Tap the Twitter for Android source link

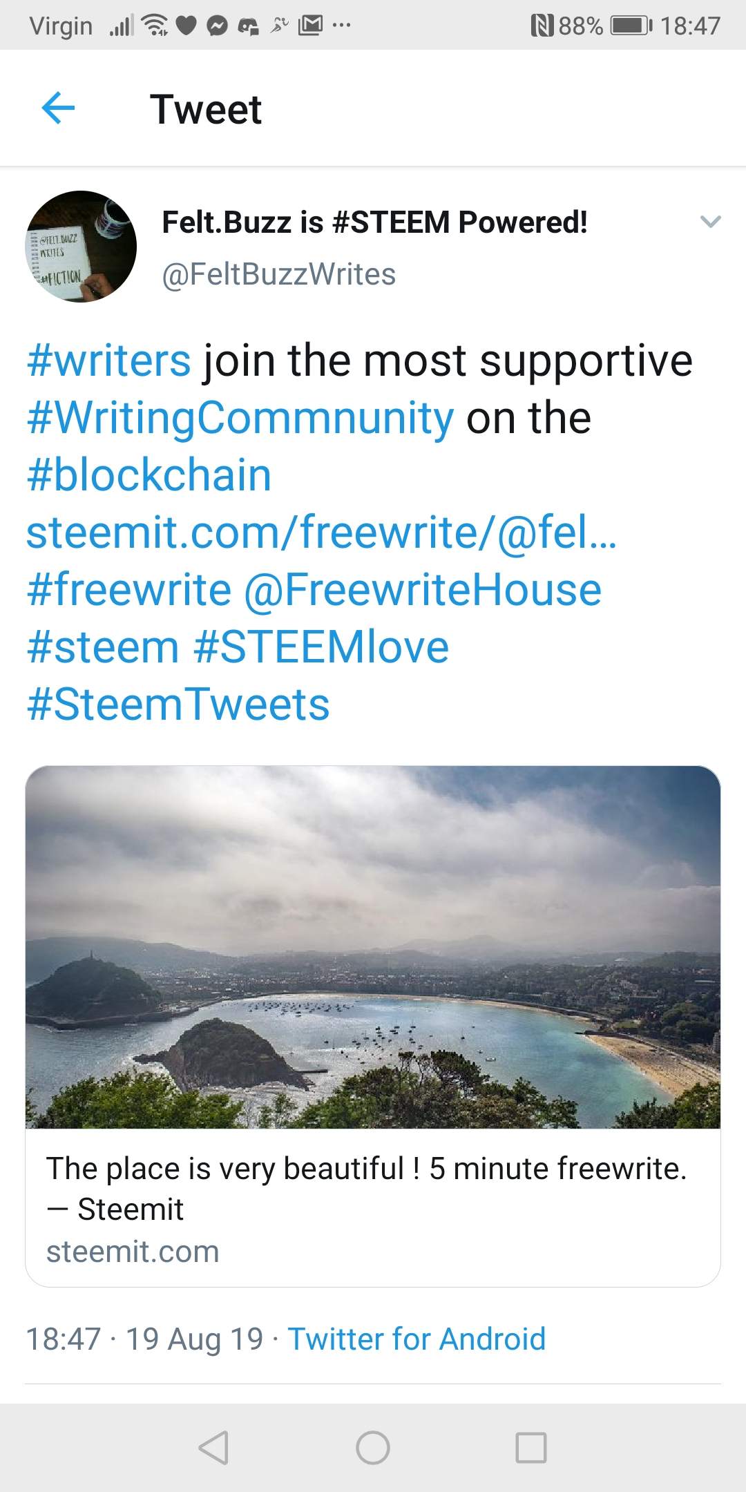tap(417, 1339)
